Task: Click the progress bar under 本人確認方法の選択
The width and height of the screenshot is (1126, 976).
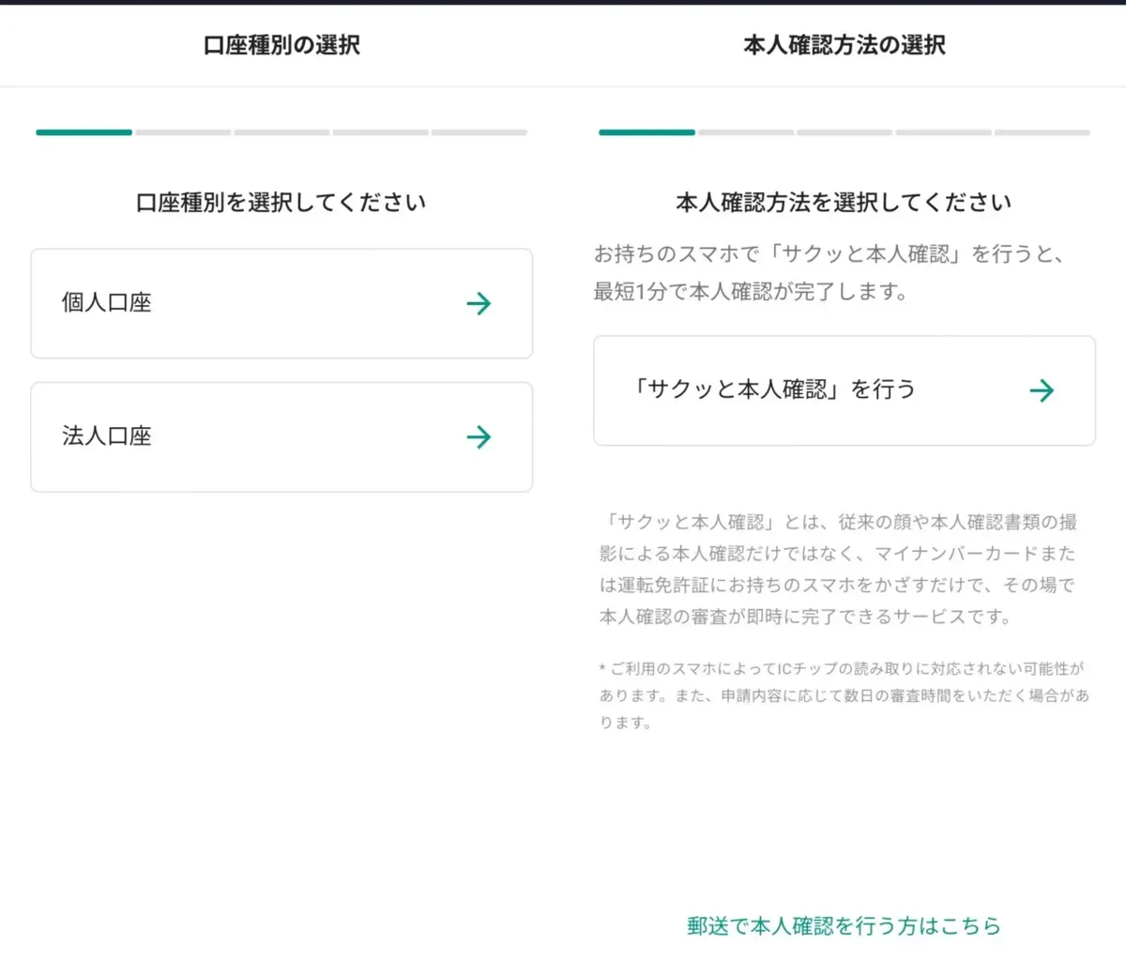Action: 844,132
